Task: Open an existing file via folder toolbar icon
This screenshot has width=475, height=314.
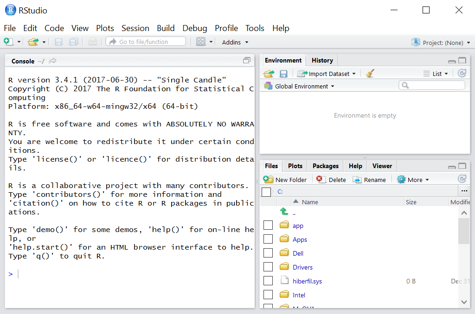Action: (32, 42)
